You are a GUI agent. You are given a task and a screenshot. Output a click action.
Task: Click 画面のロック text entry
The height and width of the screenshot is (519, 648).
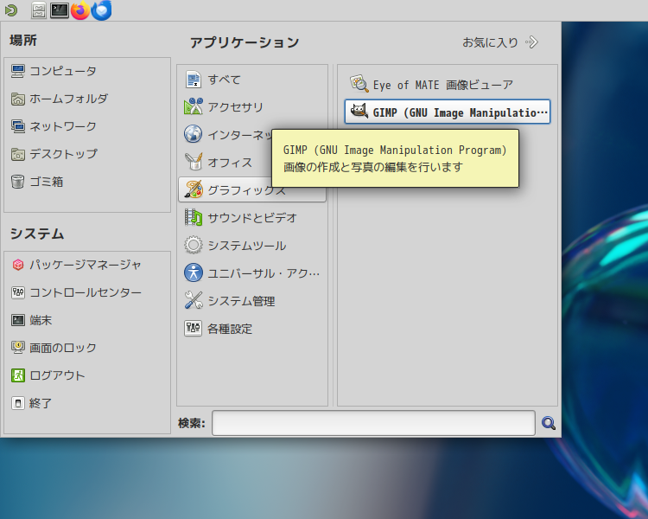pos(63,348)
